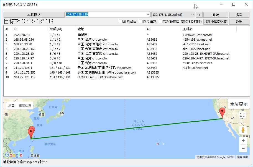
Task: Zoom in the map with plus button
Action: 243,141
